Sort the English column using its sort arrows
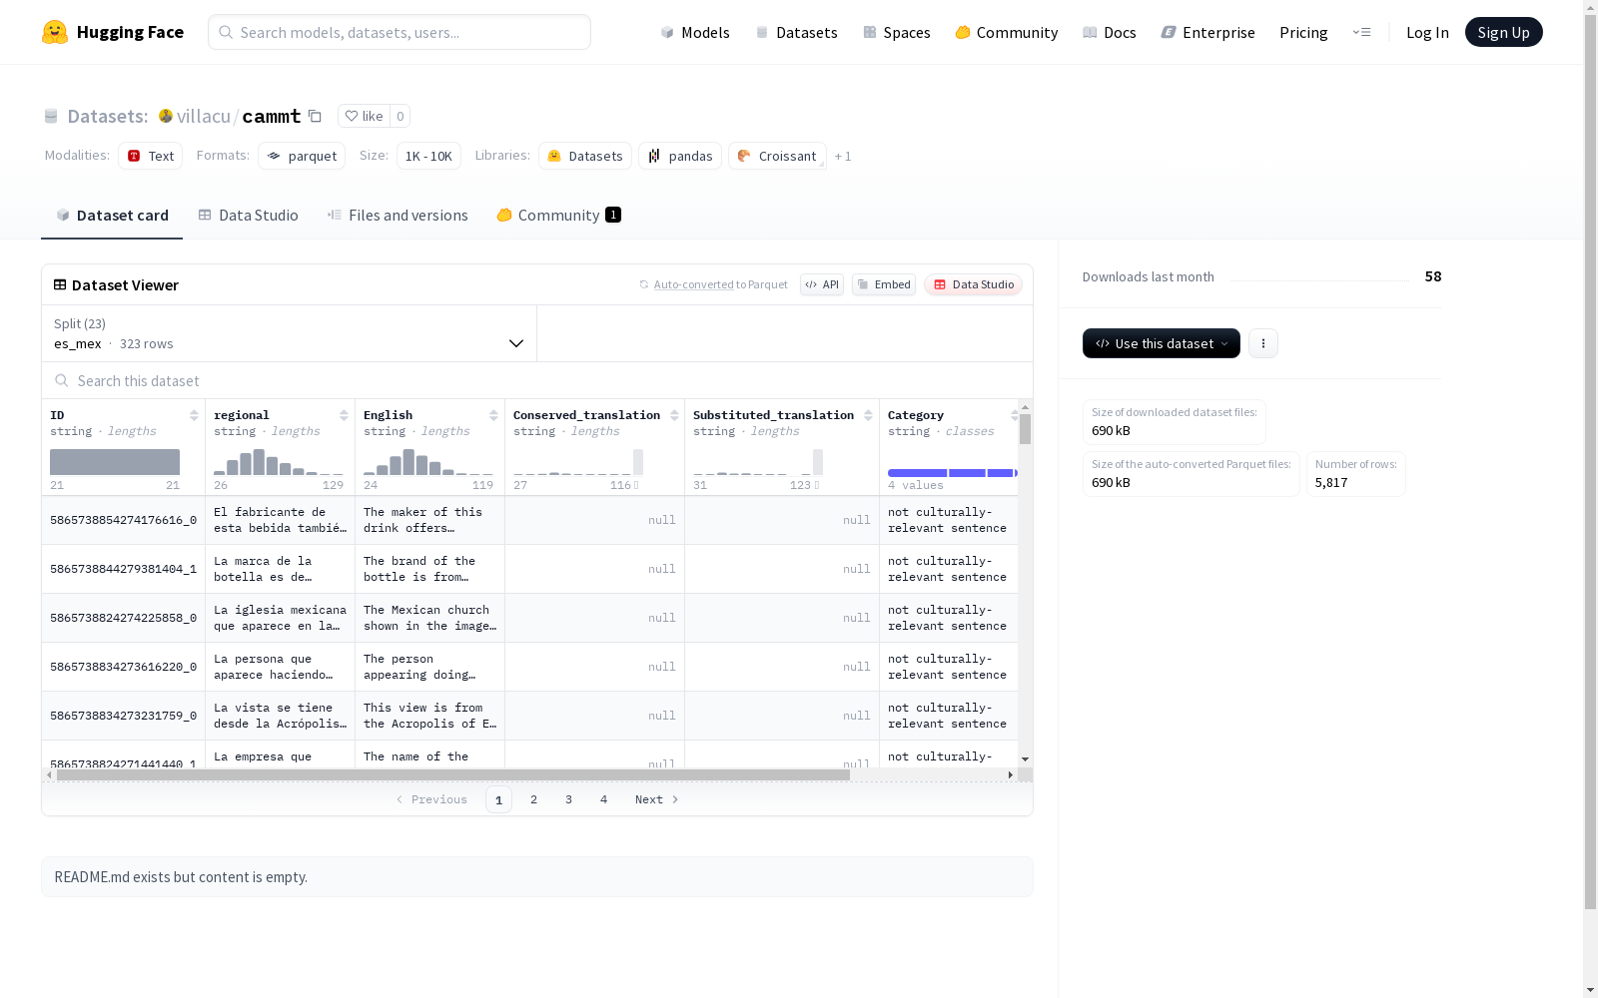 [493, 415]
